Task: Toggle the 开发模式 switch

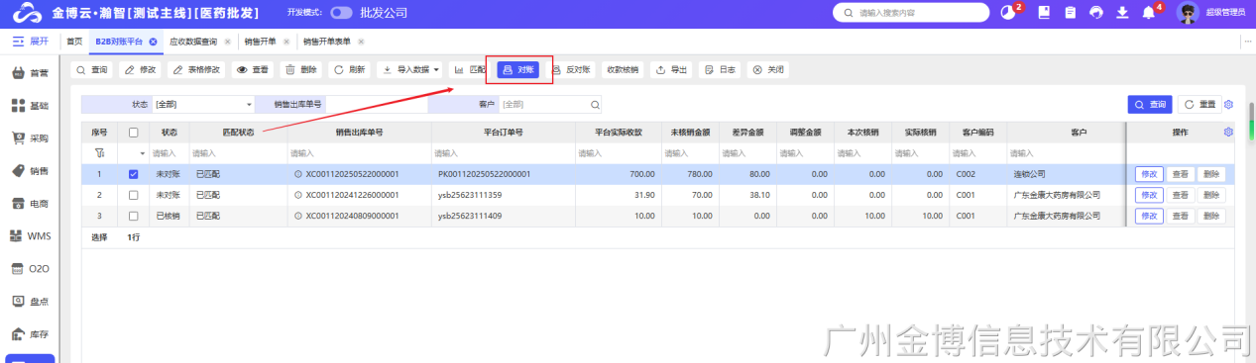Action: pos(341,12)
